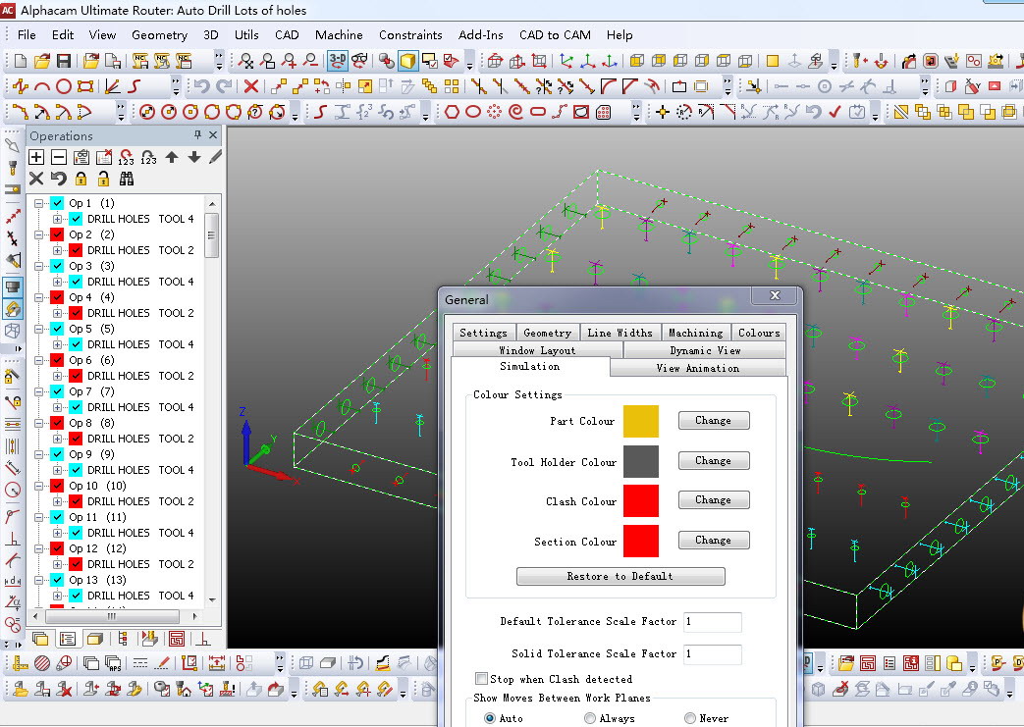Click the closed padlock Lock operations icon
This screenshot has height=727, width=1024.
pyautogui.click(x=81, y=179)
